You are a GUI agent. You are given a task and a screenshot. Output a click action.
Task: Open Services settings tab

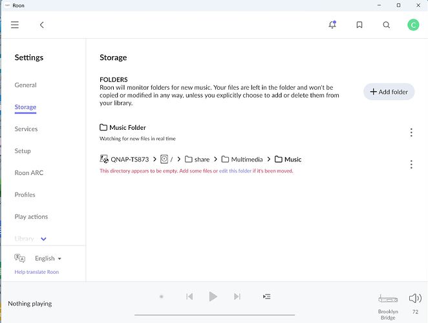point(26,129)
